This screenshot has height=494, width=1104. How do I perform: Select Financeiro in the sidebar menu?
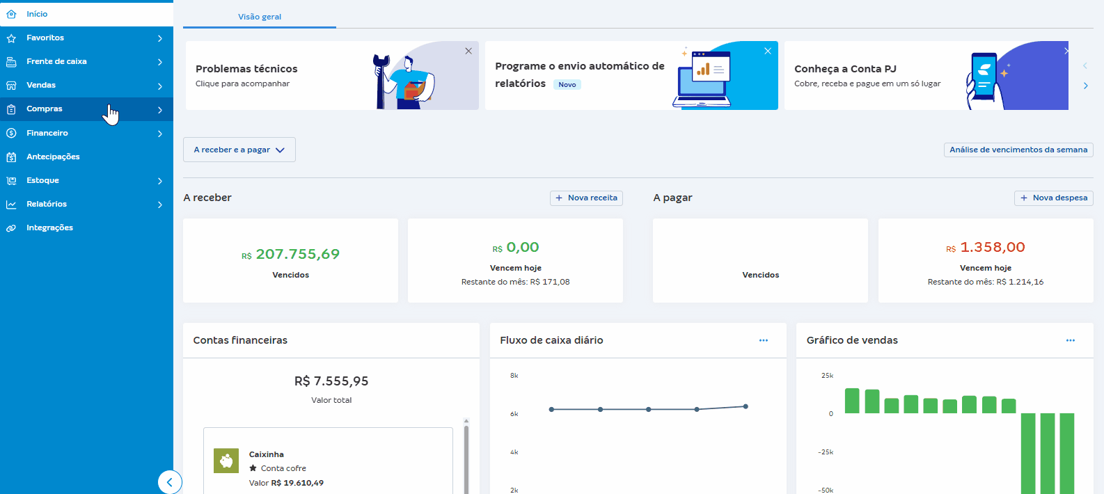coord(86,133)
